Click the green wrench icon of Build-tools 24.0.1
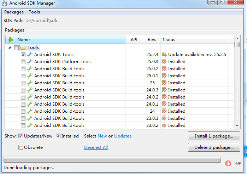The width and height of the screenshot is (247, 174). click(30, 104)
